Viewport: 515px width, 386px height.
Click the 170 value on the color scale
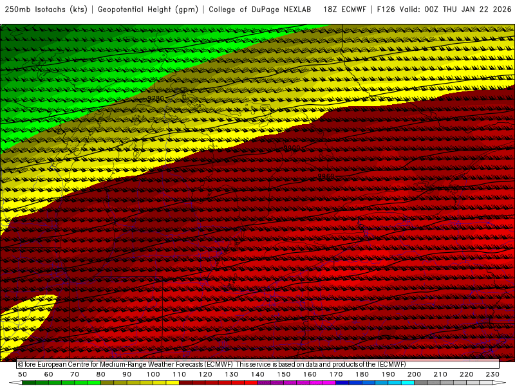tap(336, 374)
